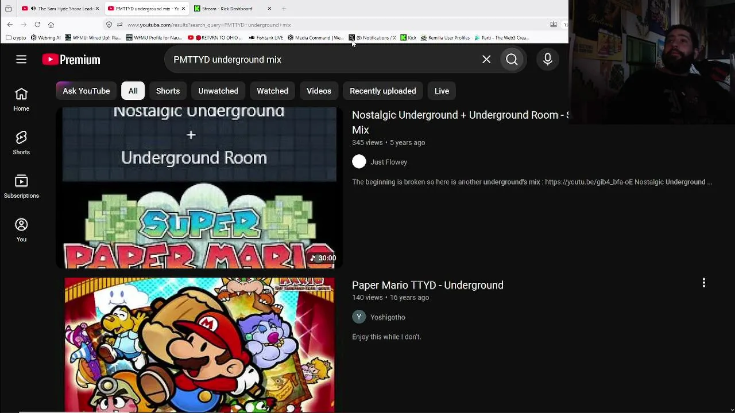Image resolution: width=735 pixels, height=413 pixels.
Task: Switch to Stream - Kick Dashboard tab
Action: (233, 9)
